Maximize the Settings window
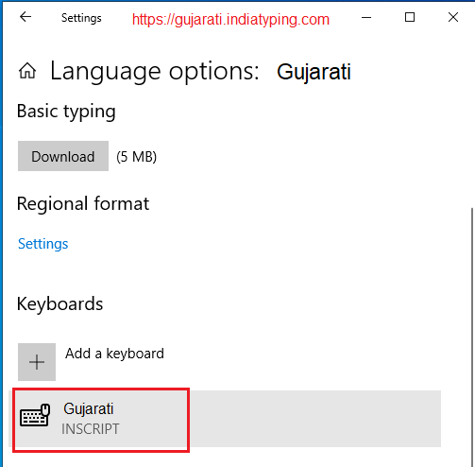This screenshot has width=475, height=467. pyautogui.click(x=410, y=17)
